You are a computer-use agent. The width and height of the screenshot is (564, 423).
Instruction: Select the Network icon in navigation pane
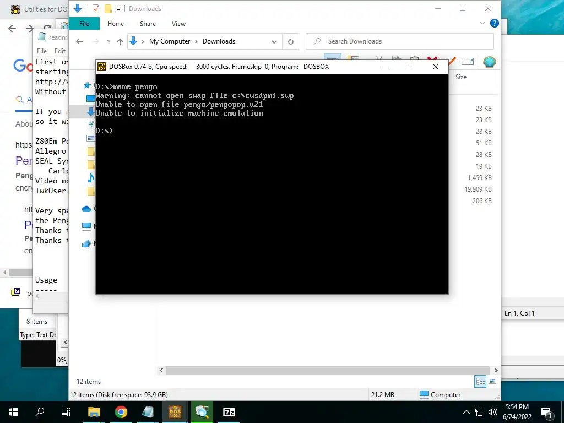click(86, 244)
